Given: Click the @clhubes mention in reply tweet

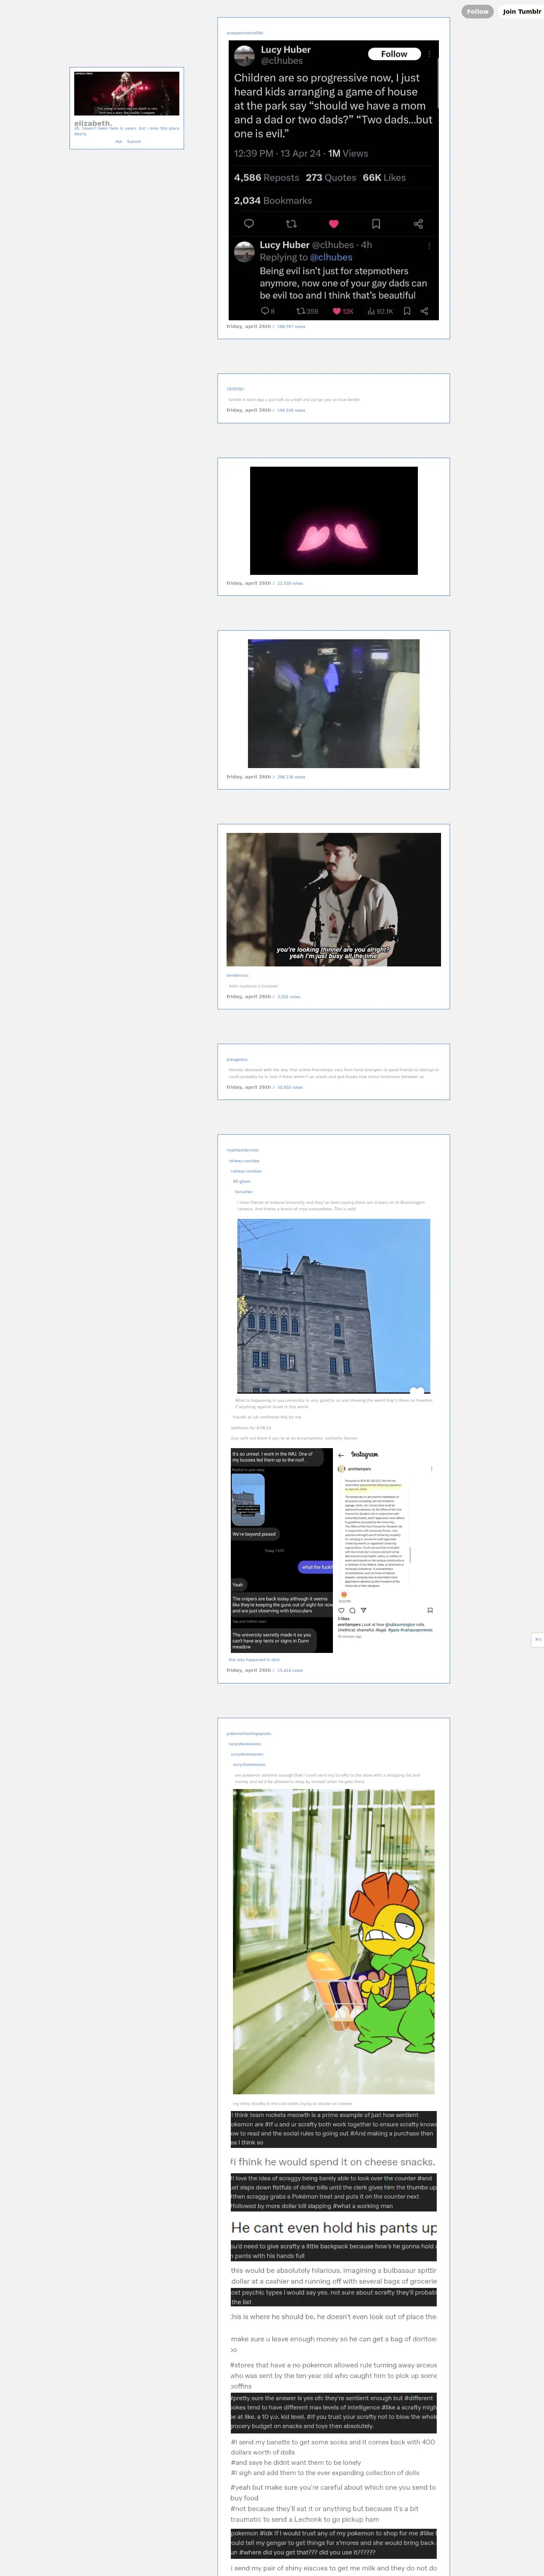Looking at the screenshot, I should [331, 257].
